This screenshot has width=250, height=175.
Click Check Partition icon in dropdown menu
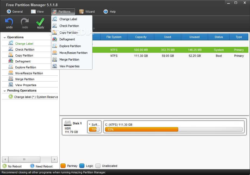point(55,26)
